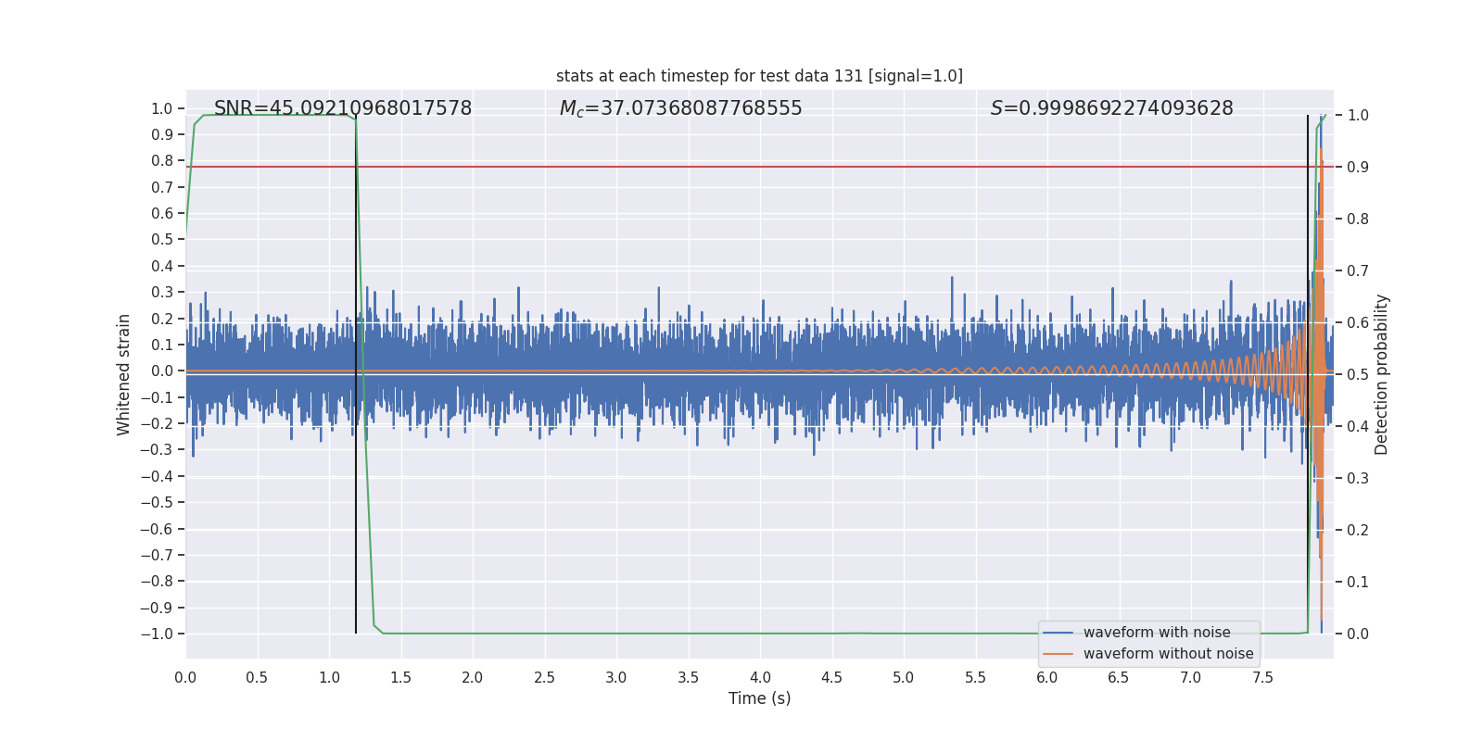Click tick 1.0 on the Whitened strain axis
Screen dimensions: 1483x741
(x=162, y=108)
